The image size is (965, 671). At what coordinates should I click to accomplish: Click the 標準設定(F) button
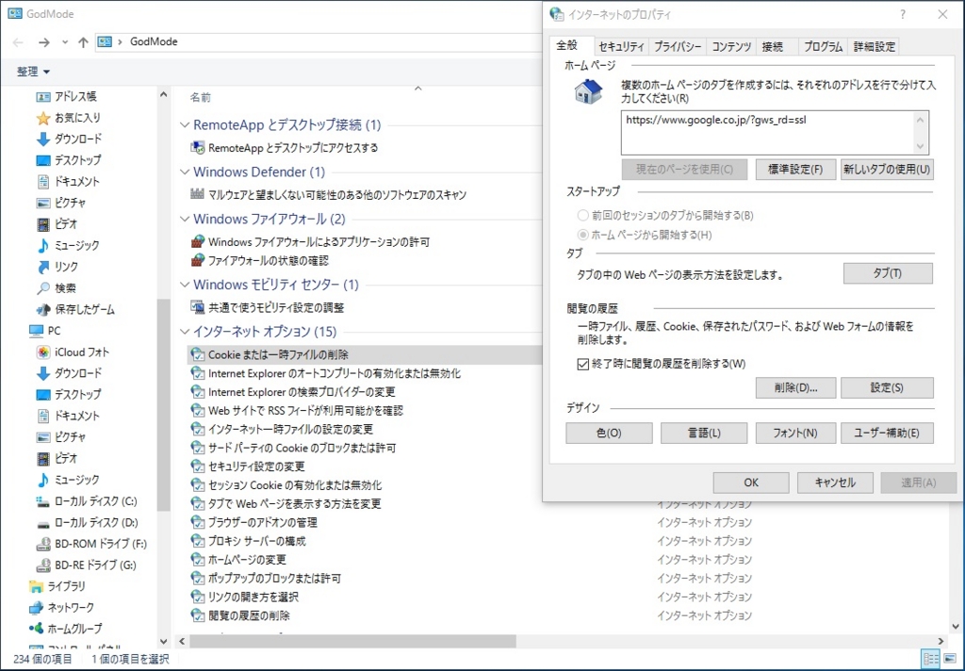795,170
